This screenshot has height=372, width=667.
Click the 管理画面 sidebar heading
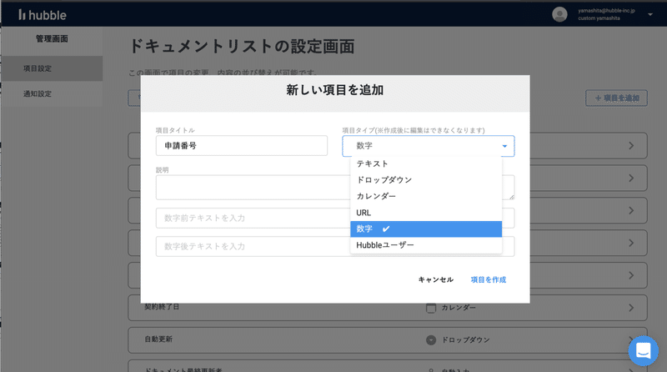52,38
